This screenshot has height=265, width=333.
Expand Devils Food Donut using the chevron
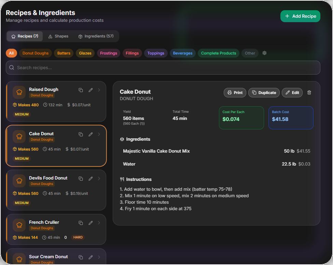click(99, 178)
